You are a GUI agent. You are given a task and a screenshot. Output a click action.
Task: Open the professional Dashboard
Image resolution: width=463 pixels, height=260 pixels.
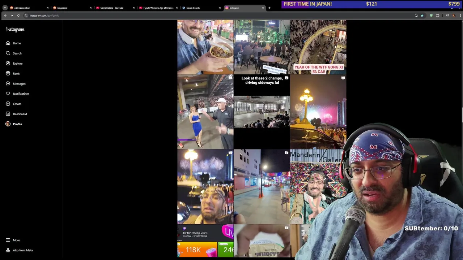pyautogui.click(x=16, y=114)
